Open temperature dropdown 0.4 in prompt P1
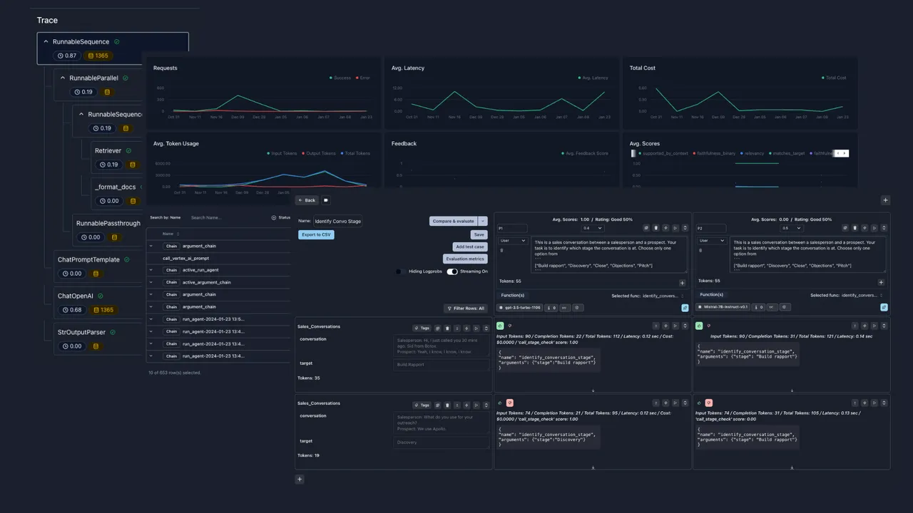913x513 pixels. click(x=592, y=228)
